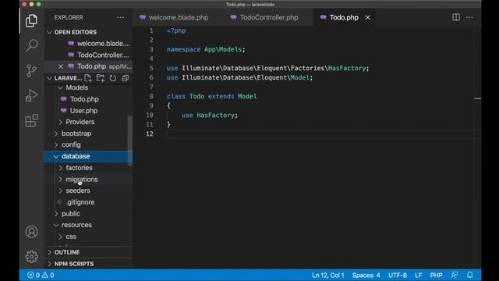Change encoding via UTF-8
Image resolution: width=499 pixels, height=281 pixels.
coord(397,275)
